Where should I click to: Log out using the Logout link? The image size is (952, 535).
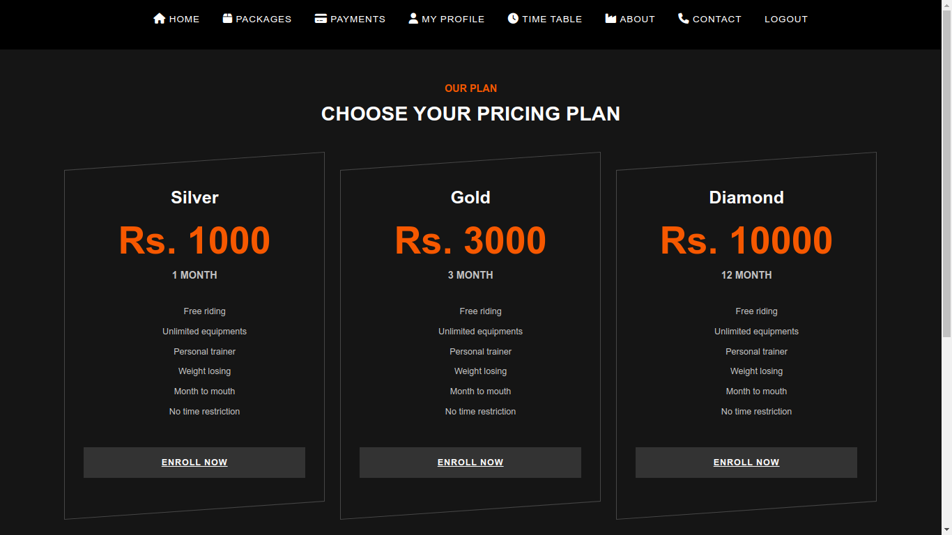(786, 20)
